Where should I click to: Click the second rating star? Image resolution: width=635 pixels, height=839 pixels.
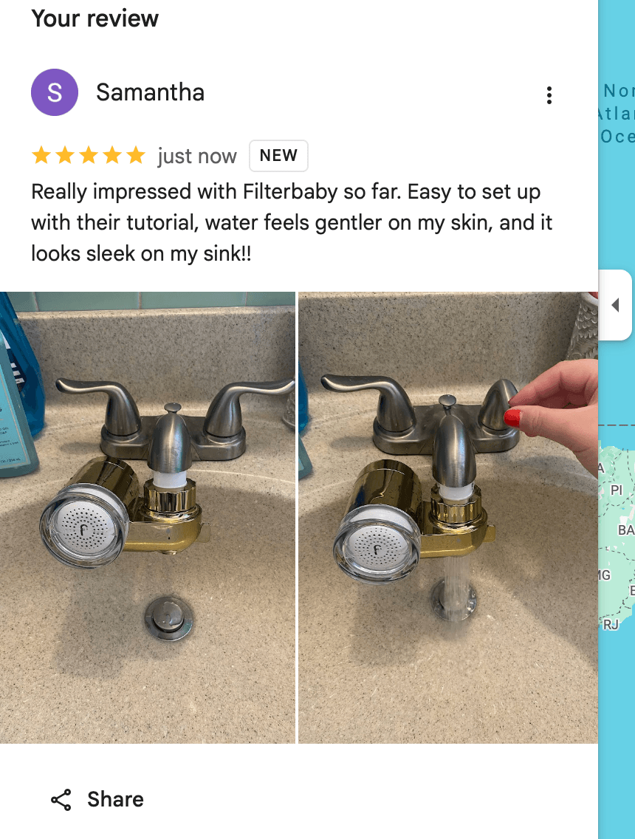[65, 155]
